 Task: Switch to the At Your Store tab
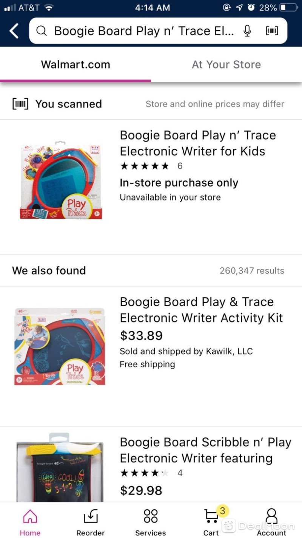(x=226, y=65)
